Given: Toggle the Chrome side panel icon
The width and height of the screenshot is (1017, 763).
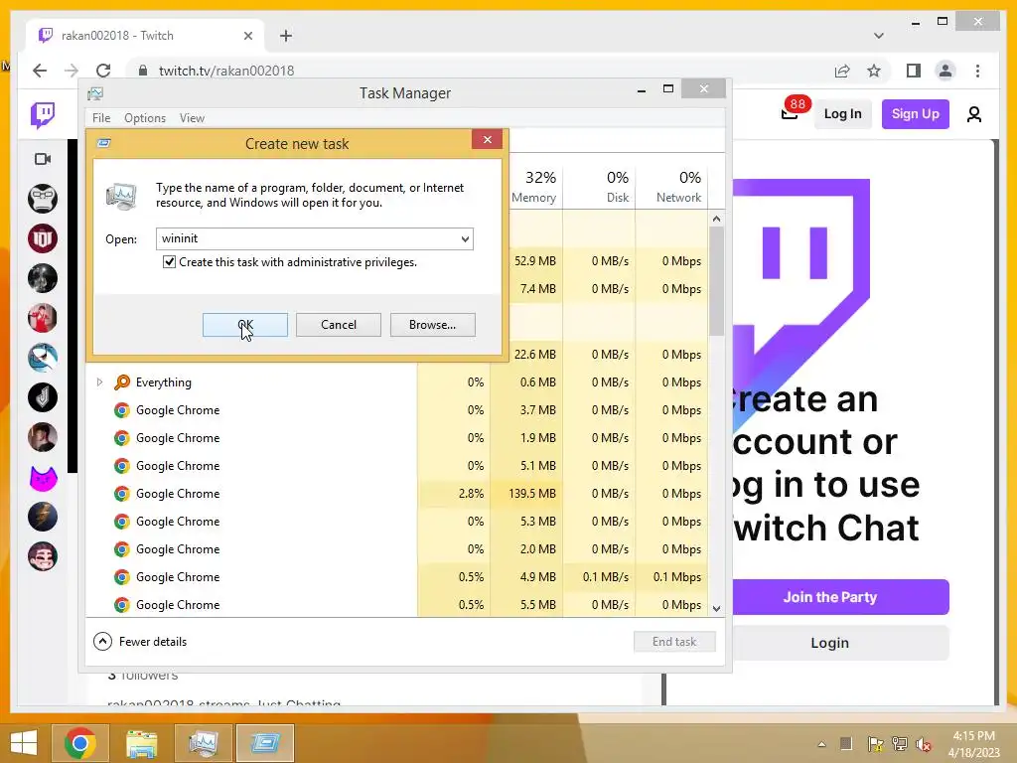Looking at the screenshot, I should click(914, 71).
